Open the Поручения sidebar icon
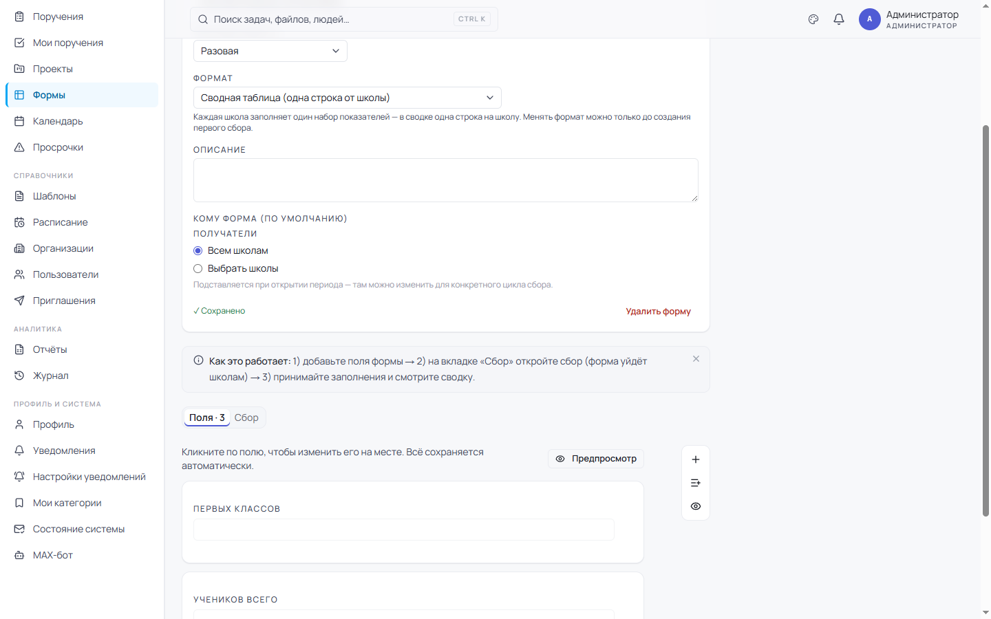 [x=19, y=17]
